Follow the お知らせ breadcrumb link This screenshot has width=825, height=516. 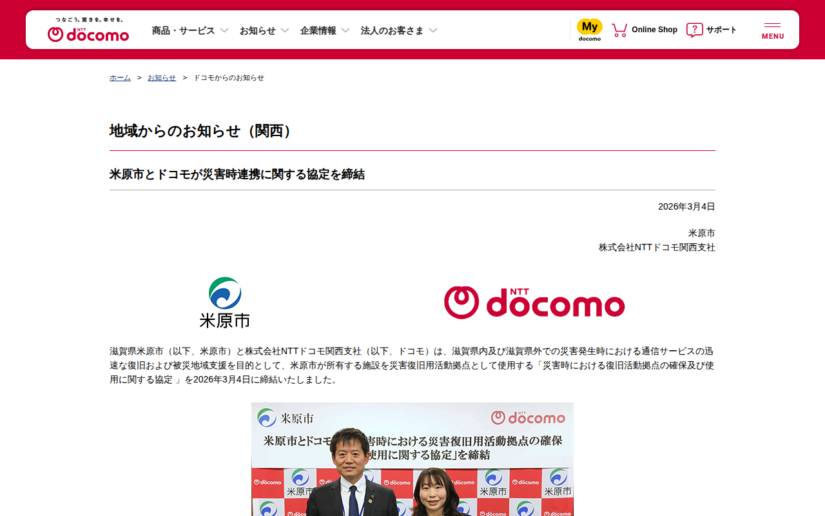[x=162, y=77]
